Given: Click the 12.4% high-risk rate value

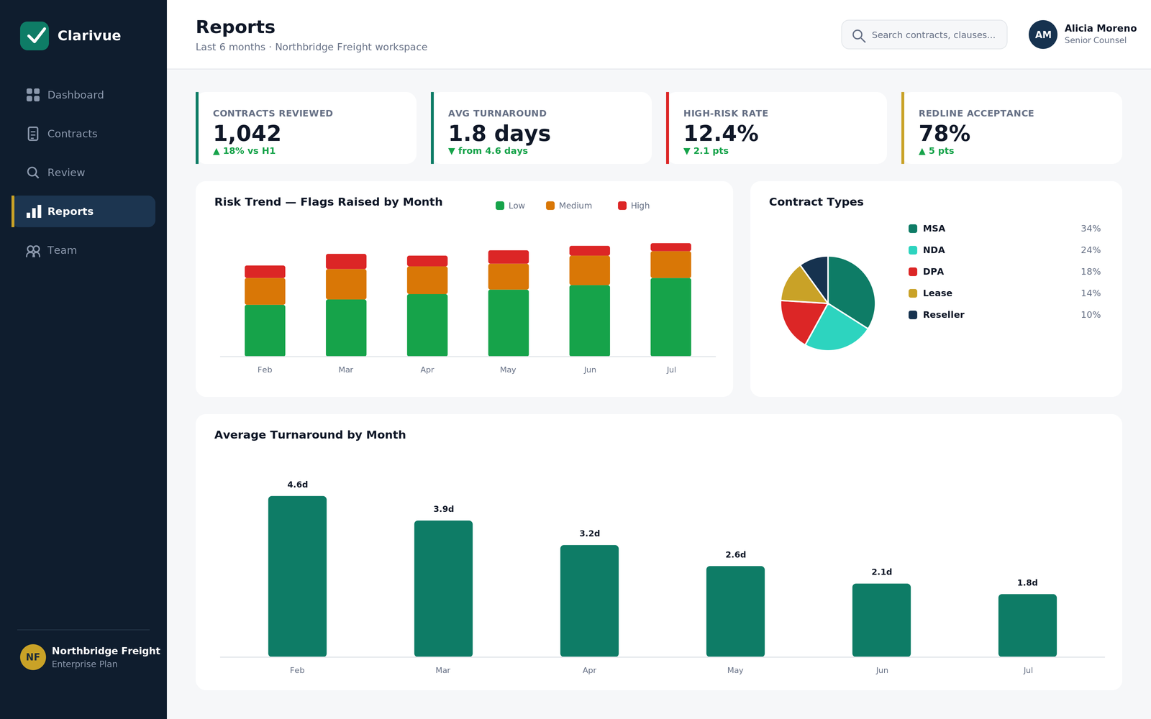Looking at the screenshot, I should pyautogui.click(x=721, y=134).
